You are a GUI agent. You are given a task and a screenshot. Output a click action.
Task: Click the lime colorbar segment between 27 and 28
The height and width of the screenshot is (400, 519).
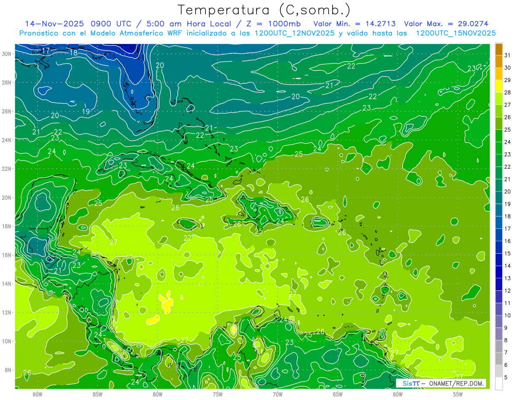coord(499,99)
